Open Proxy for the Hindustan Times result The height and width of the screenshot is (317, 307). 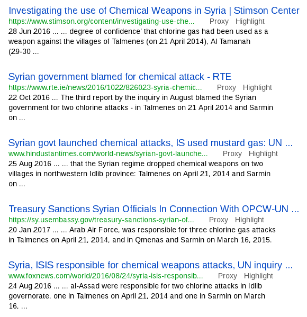[232, 153]
